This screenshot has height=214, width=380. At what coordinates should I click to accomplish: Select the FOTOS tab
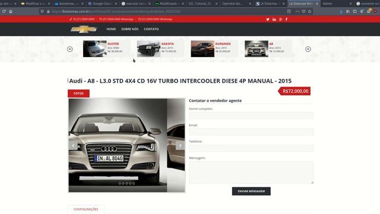coord(78,93)
